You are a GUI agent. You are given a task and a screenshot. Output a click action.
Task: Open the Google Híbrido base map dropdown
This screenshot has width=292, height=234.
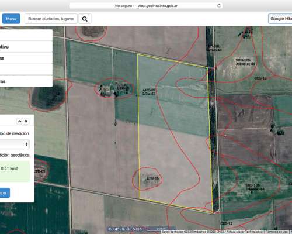coord(280,19)
